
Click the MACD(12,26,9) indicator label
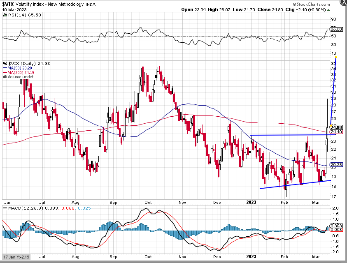(26, 208)
